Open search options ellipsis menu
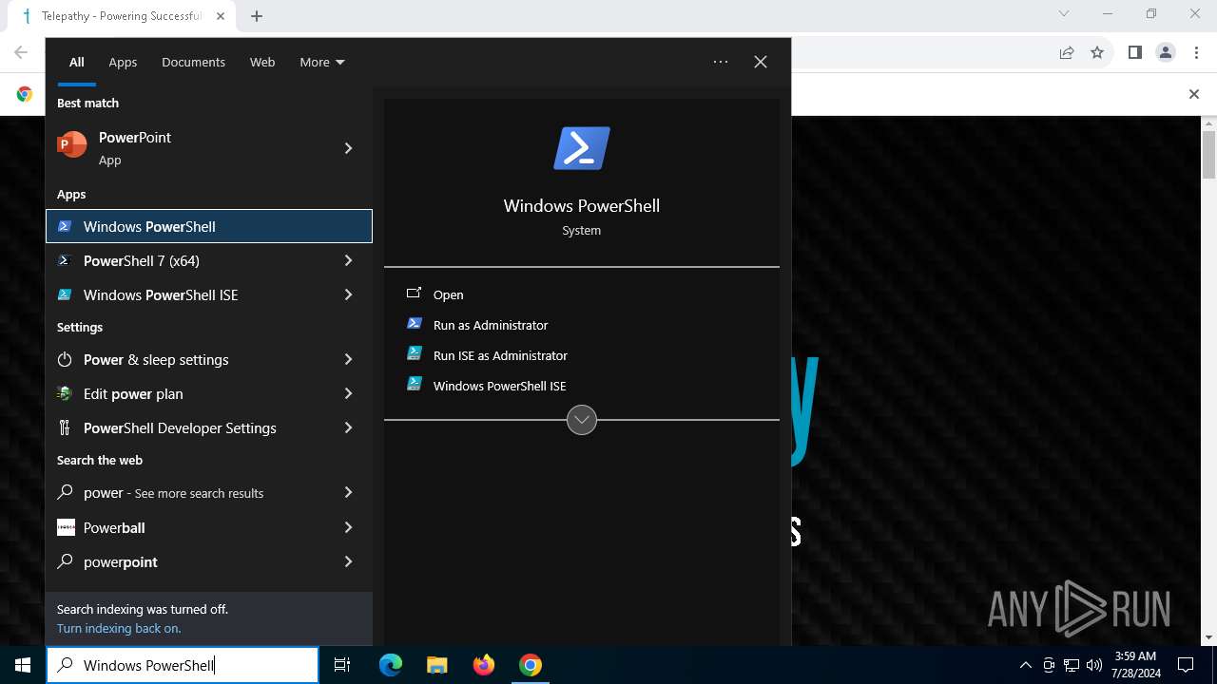This screenshot has height=684, width=1217. (x=721, y=62)
